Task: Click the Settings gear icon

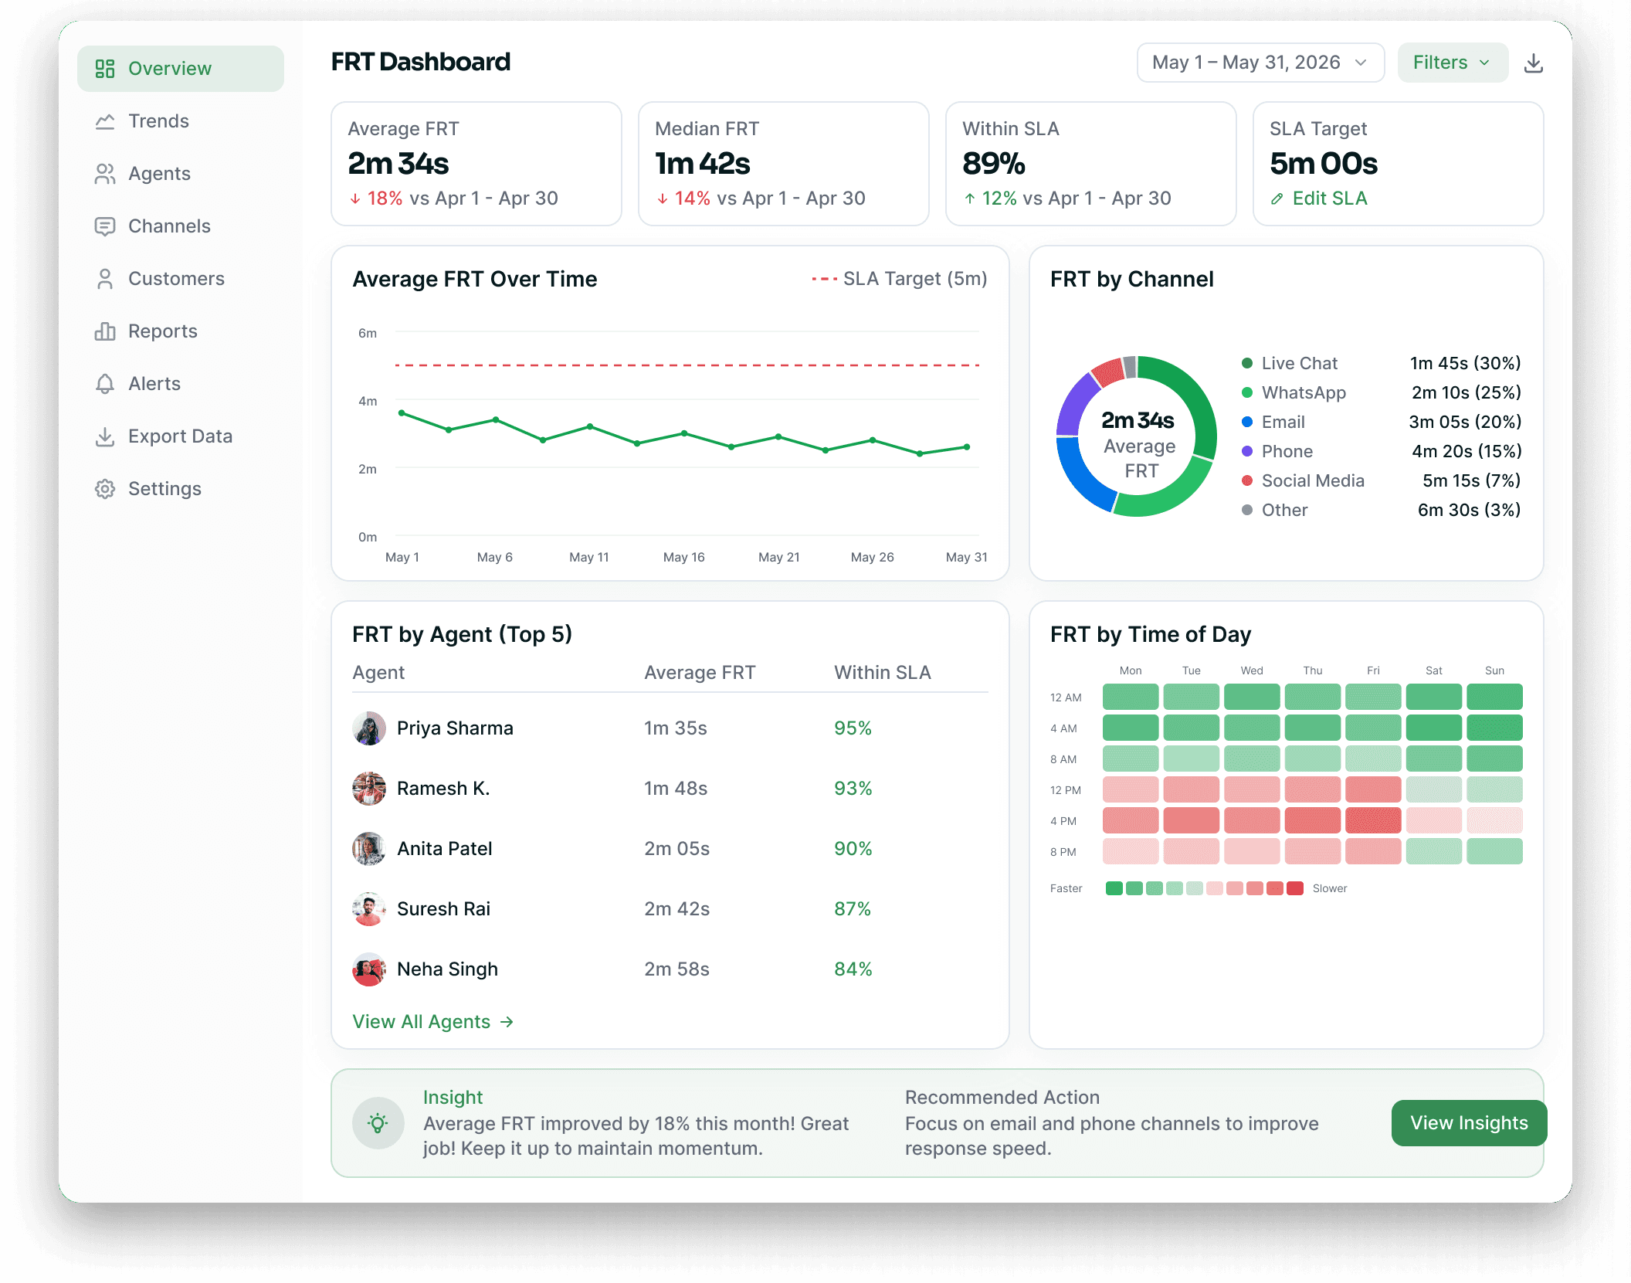Action: pyautogui.click(x=105, y=489)
